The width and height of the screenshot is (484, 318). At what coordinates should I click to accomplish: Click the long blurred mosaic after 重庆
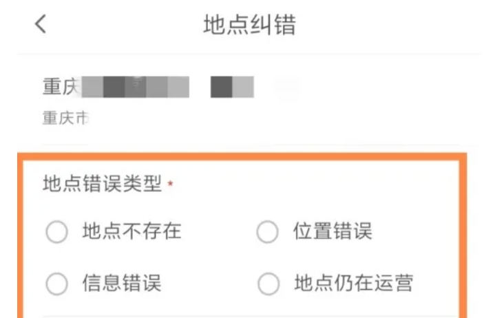[136, 87]
